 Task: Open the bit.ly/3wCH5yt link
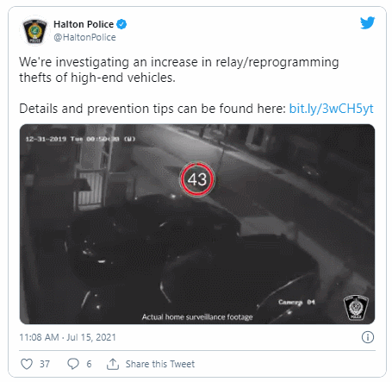coord(331,109)
